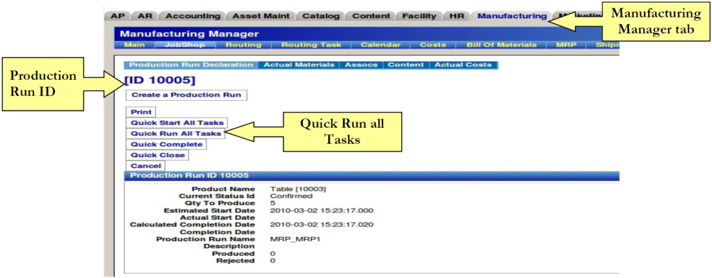Viewport: 712px width, 278px height.
Task: Select the Facility tab
Action: click(419, 16)
